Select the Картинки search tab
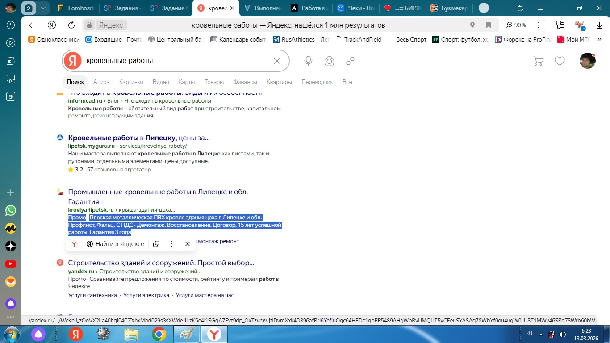Viewport: 610px width, 343px height. tap(131, 82)
